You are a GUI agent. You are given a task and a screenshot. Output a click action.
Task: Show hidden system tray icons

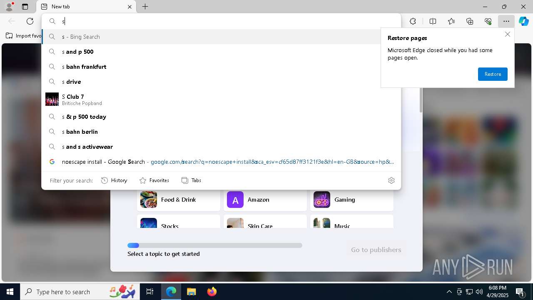tap(449, 292)
